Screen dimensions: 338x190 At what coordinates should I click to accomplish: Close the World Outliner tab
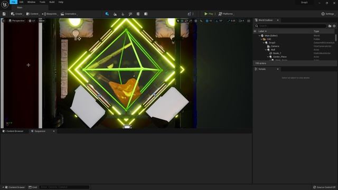coord(278,20)
